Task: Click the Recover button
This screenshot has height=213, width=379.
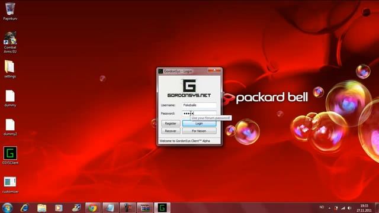Action: click(171, 131)
